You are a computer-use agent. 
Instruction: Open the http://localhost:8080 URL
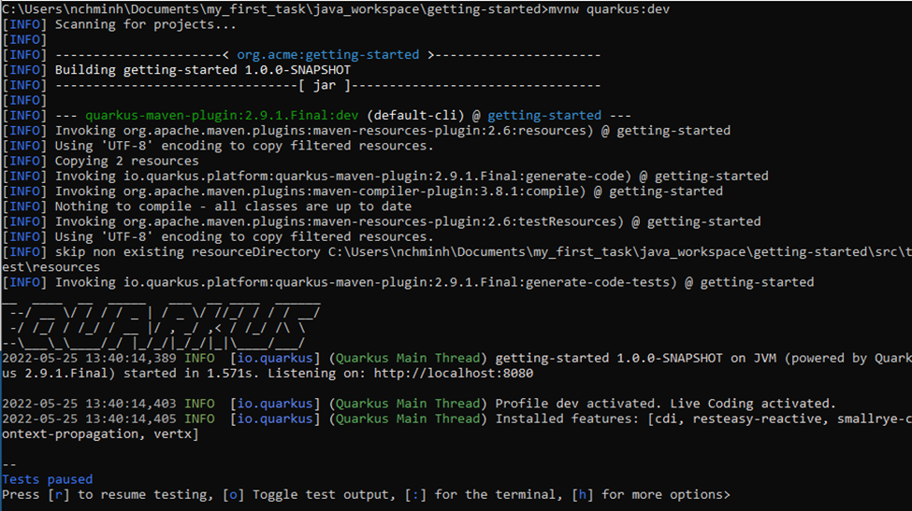tap(453, 374)
